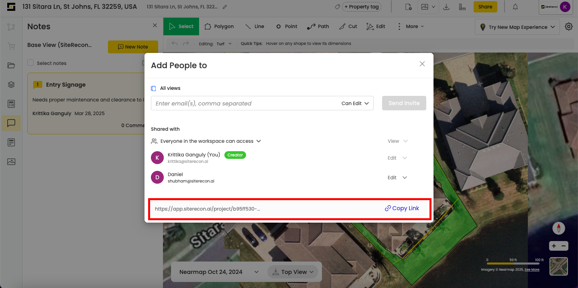Image resolution: width=578 pixels, height=288 pixels.
Task: Open the See More imagery link
Action: pos(532,270)
